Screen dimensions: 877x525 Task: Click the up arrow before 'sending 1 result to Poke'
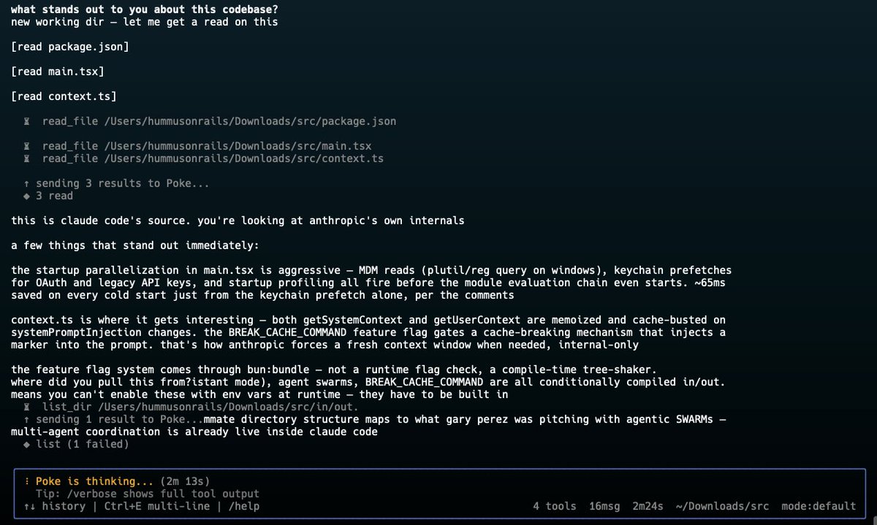[27, 419]
